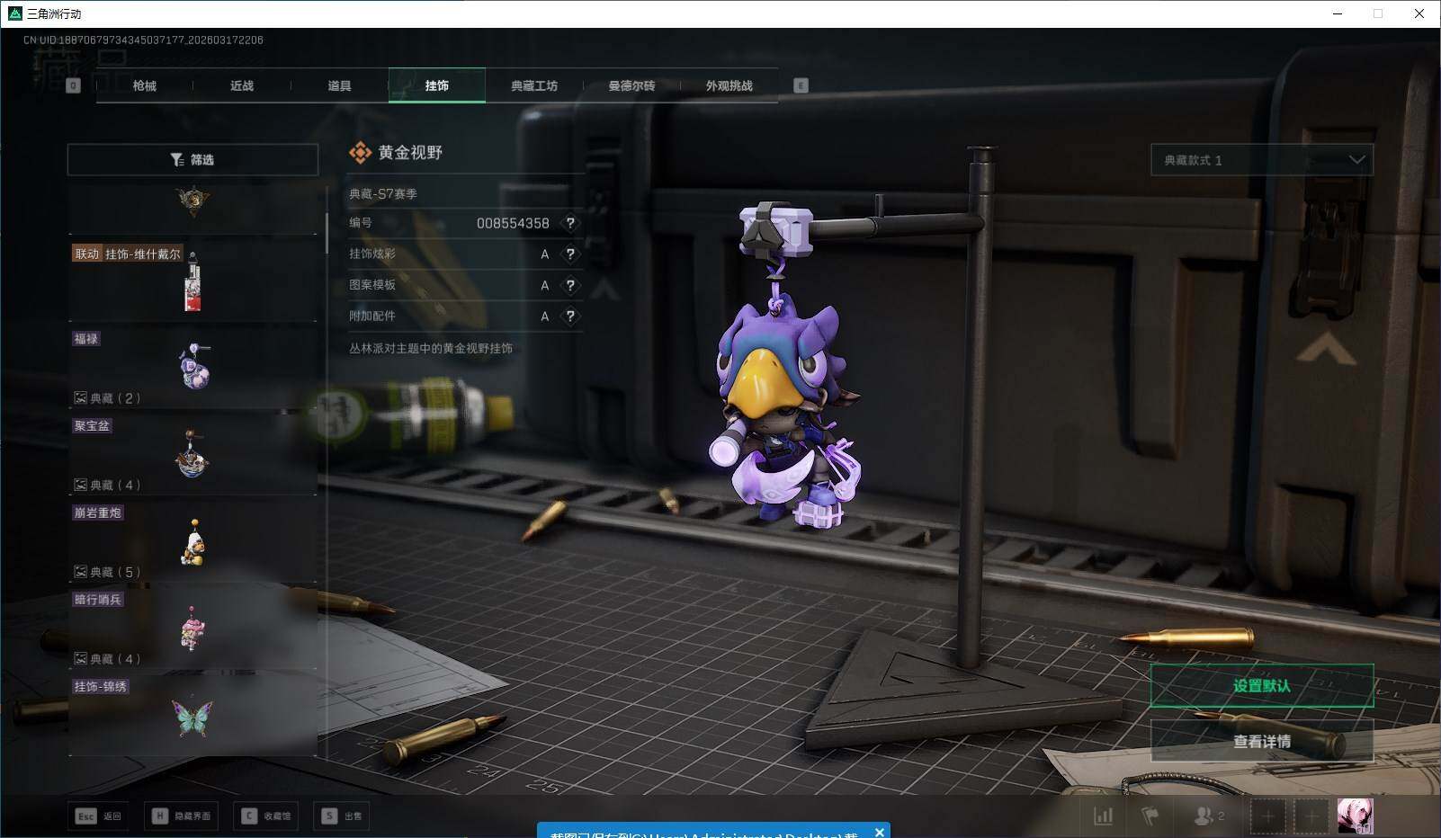Open the friends icon showing 2

(x=1208, y=816)
